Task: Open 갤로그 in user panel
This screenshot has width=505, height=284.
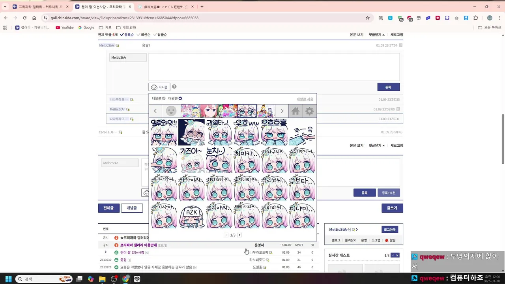Action: point(336,240)
